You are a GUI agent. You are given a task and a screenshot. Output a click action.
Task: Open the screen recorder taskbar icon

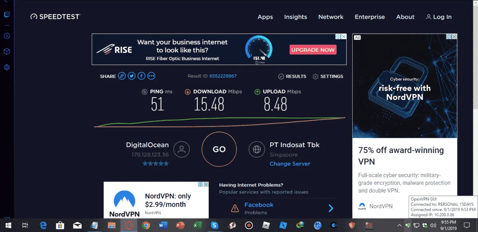pyautogui.click(x=249, y=225)
